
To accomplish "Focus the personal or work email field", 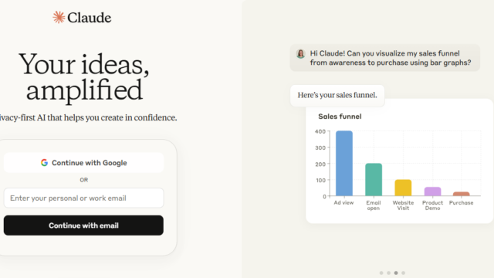I will coord(84,198).
